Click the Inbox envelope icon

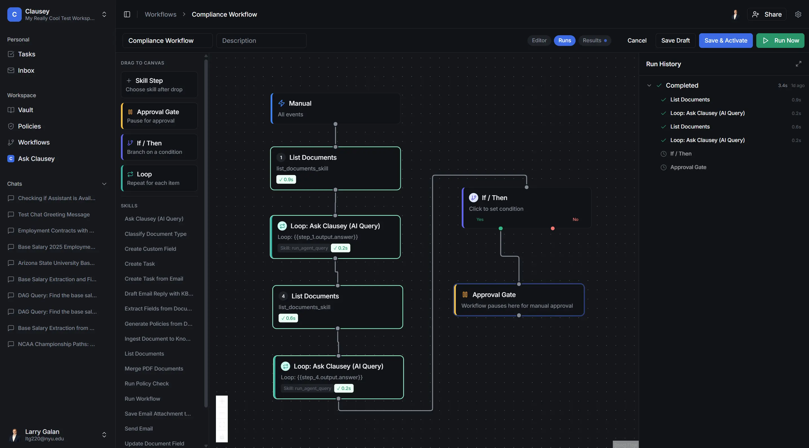click(x=11, y=70)
